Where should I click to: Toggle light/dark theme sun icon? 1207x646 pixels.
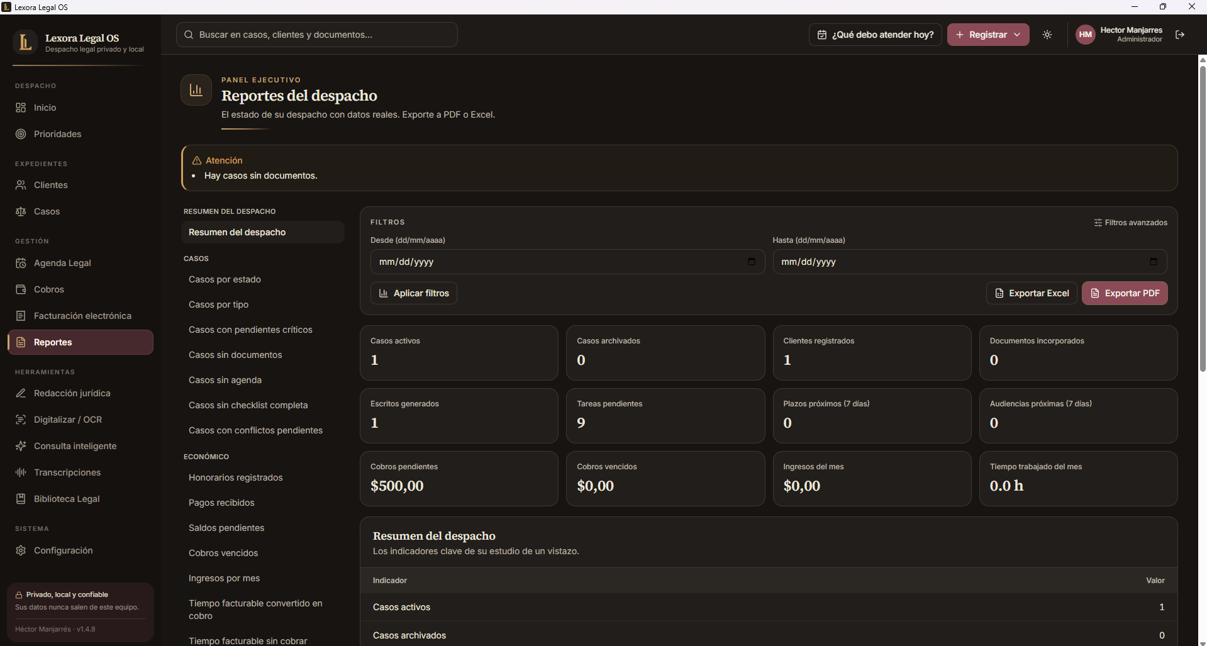(x=1047, y=35)
